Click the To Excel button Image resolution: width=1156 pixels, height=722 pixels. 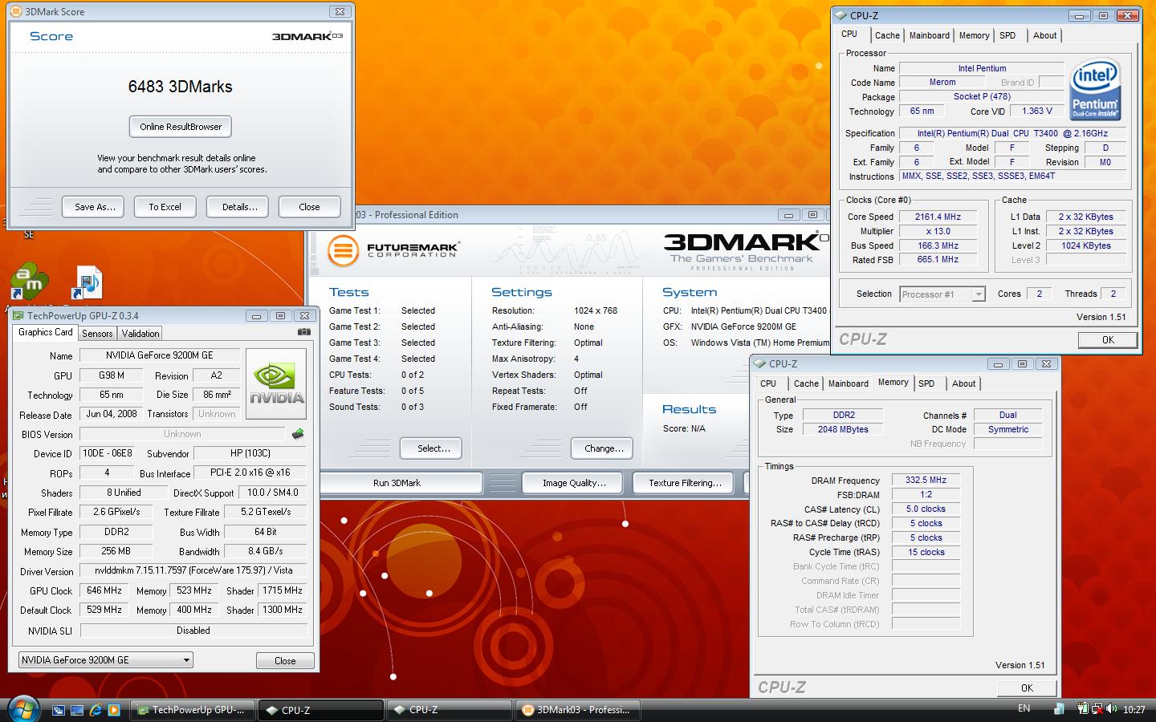click(x=165, y=207)
